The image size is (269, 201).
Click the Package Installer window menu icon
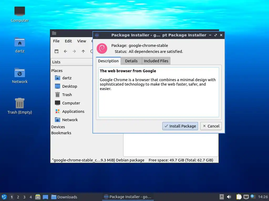[x=97, y=35]
